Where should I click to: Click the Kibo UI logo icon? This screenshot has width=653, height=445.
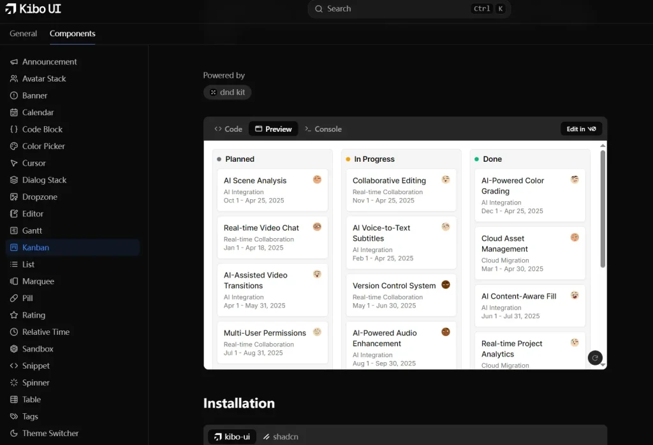pyautogui.click(x=11, y=9)
